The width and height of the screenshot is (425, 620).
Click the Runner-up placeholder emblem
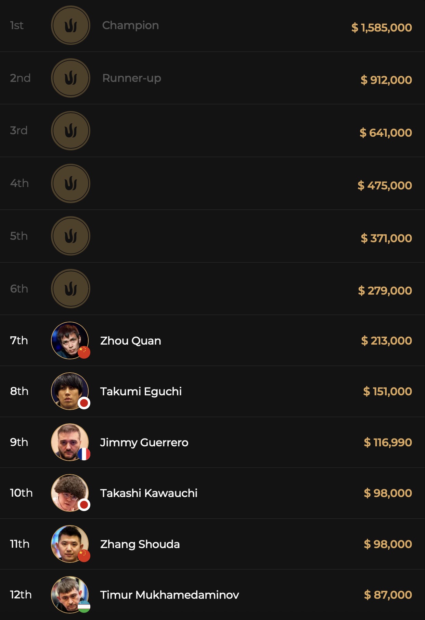70,78
